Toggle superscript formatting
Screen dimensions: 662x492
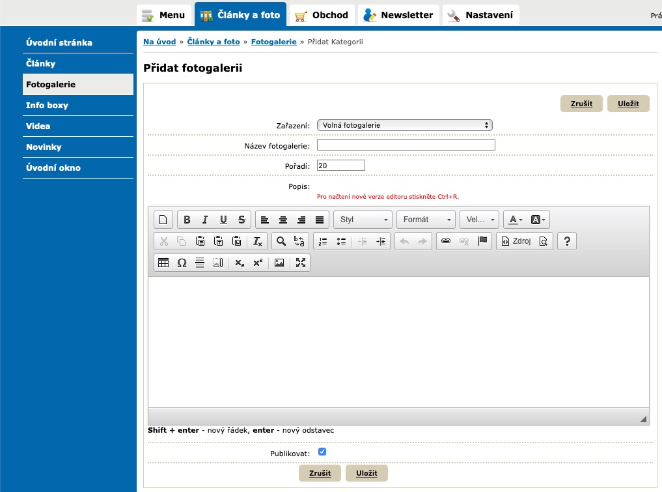pyautogui.click(x=258, y=263)
